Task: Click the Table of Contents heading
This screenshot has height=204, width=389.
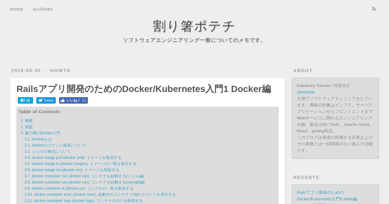Action: 39,112
